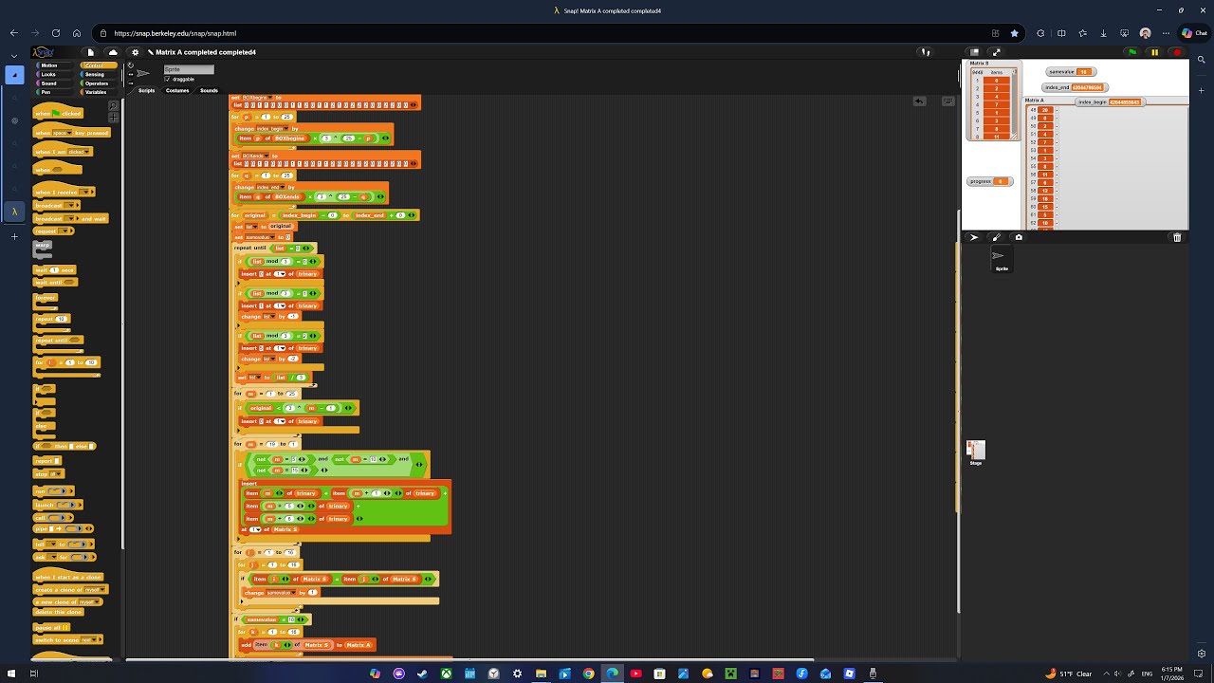Open the Sounds tab
Screen dimensions: 1214x683
pos(209,91)
